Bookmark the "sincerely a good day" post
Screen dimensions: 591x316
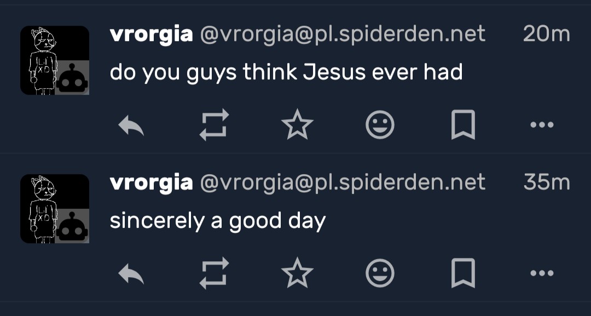click(x=463, y=273)
